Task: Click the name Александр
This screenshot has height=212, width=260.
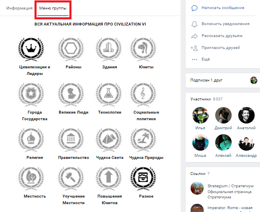Action: coord(246,156)
